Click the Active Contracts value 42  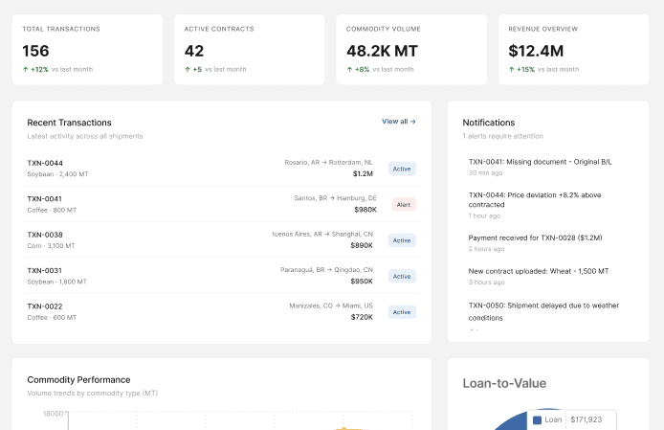[x=194, y=51]
